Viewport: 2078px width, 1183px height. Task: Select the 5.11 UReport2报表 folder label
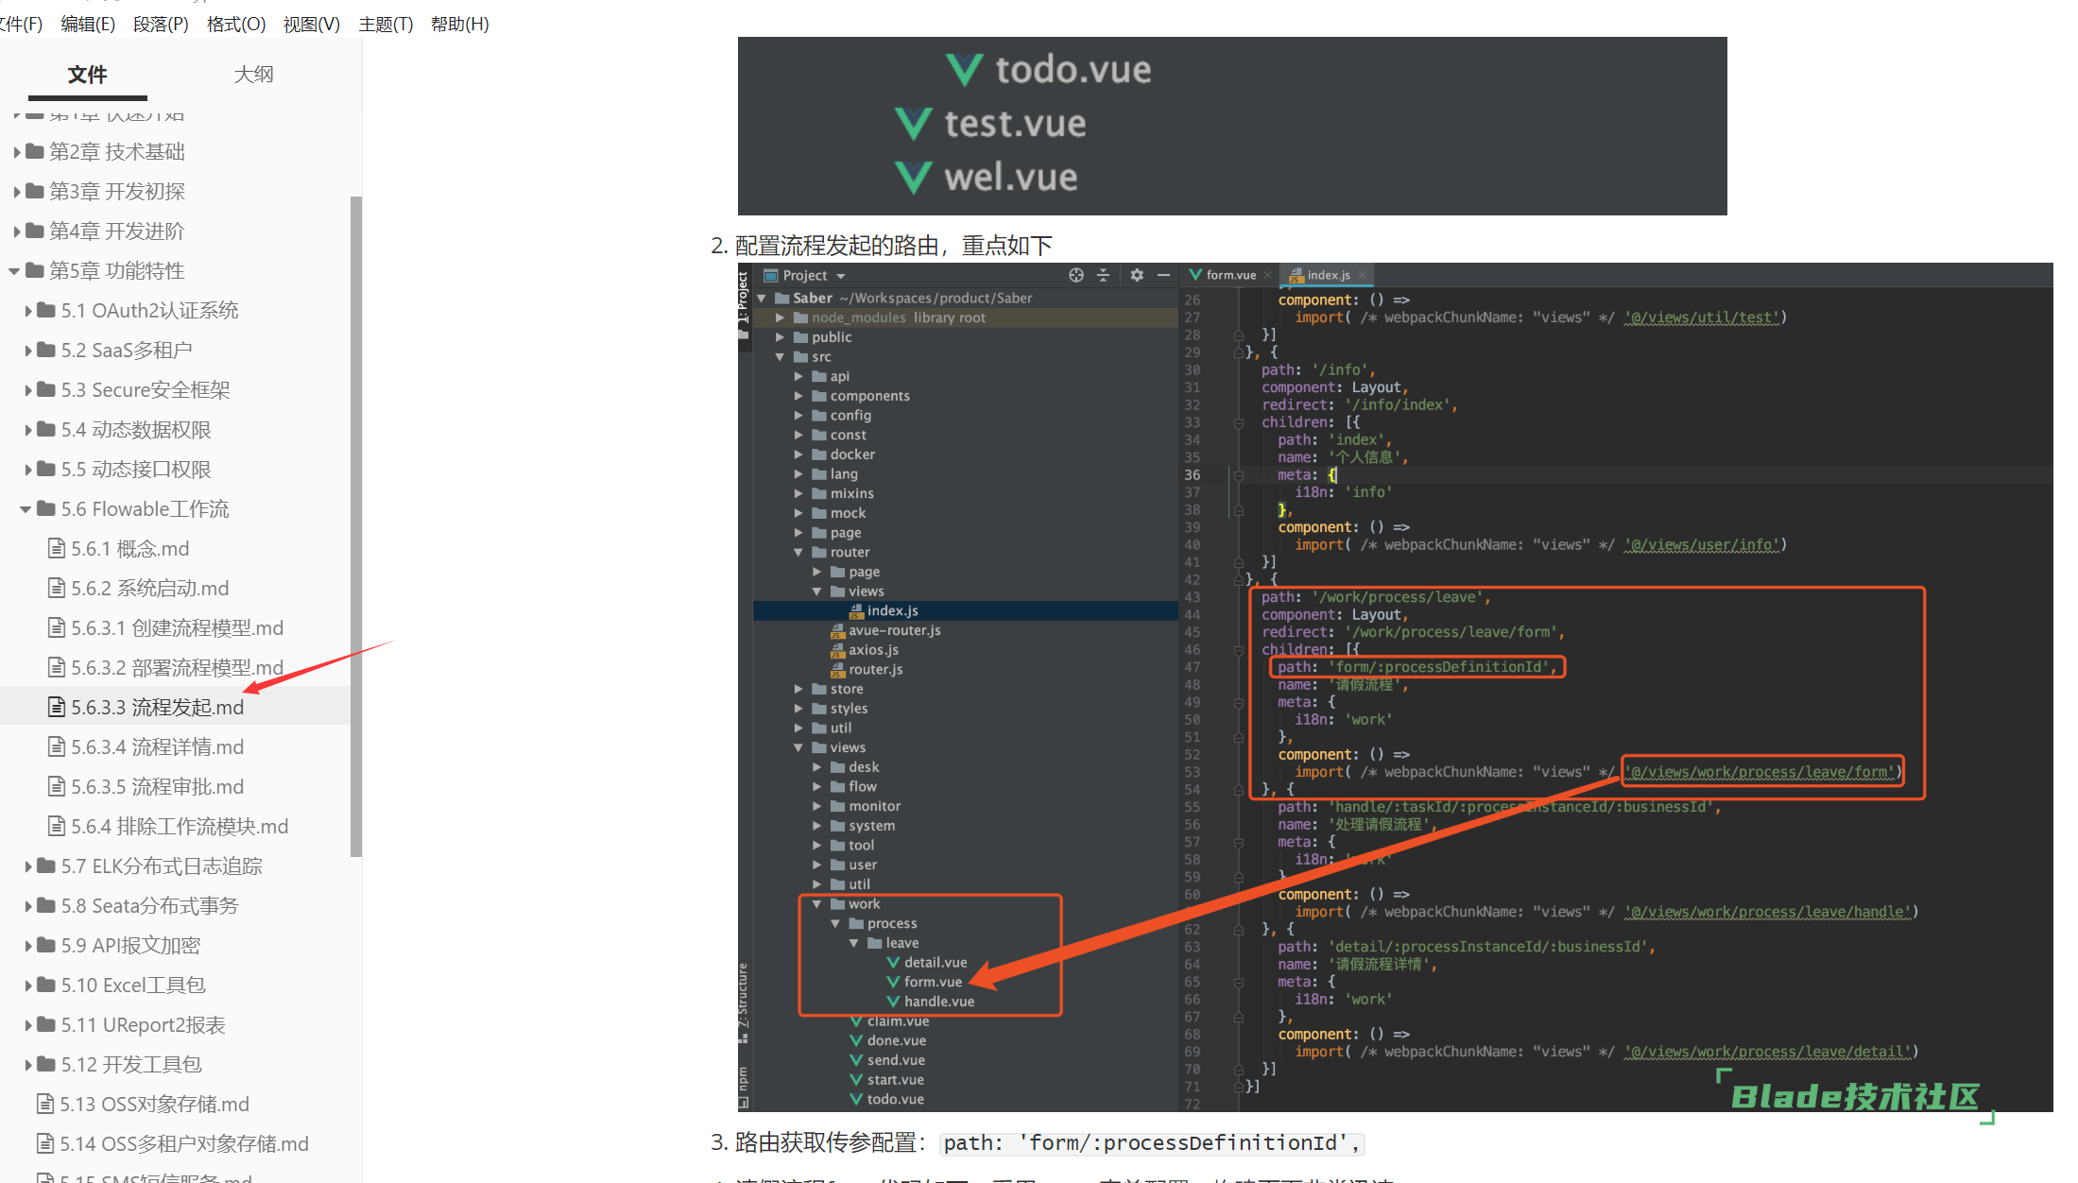(143, 1024)
